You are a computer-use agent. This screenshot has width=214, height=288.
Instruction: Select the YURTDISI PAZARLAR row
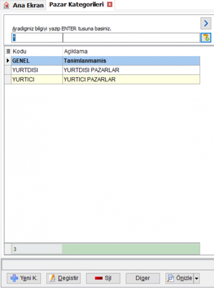pyautogui.click(x=106, y=70)
